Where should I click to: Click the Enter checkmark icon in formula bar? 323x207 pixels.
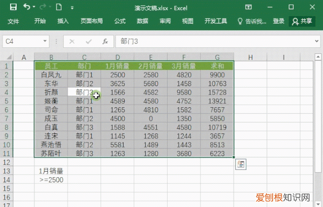(89, 42)
